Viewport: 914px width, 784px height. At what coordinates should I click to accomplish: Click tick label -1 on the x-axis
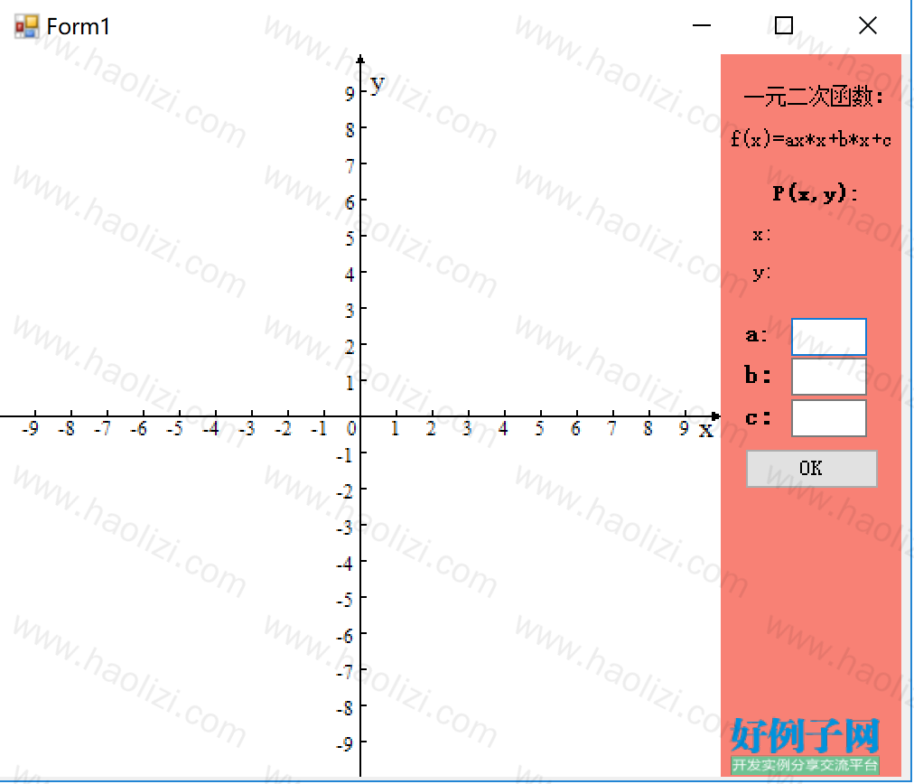pos(318,429)
